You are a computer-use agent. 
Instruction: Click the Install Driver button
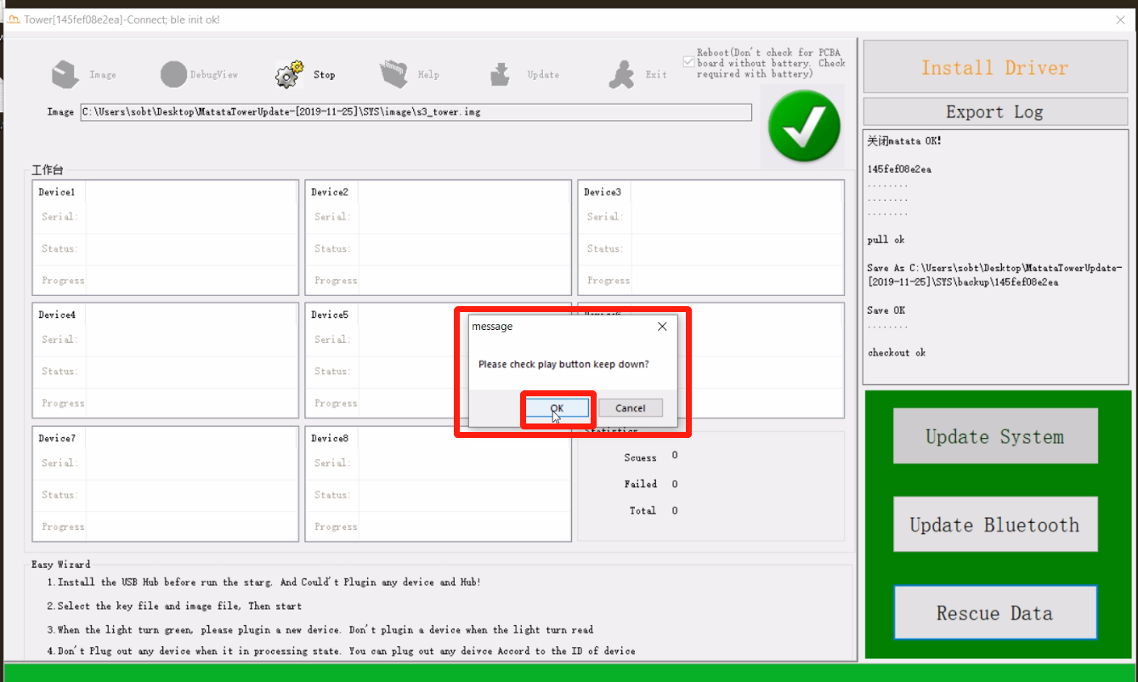click(994, 67)
